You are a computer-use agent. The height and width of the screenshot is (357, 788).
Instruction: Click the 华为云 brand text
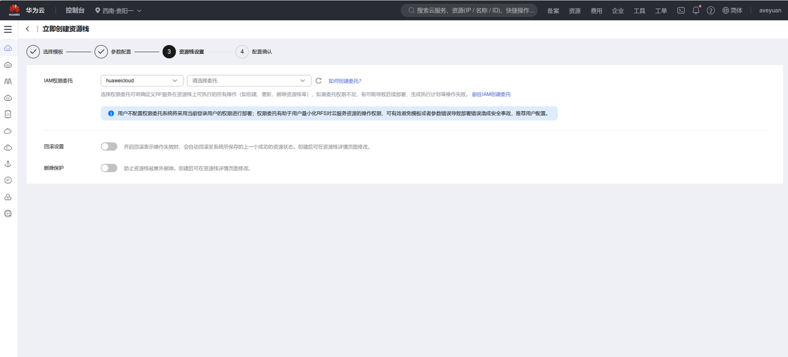coord(35,10)
